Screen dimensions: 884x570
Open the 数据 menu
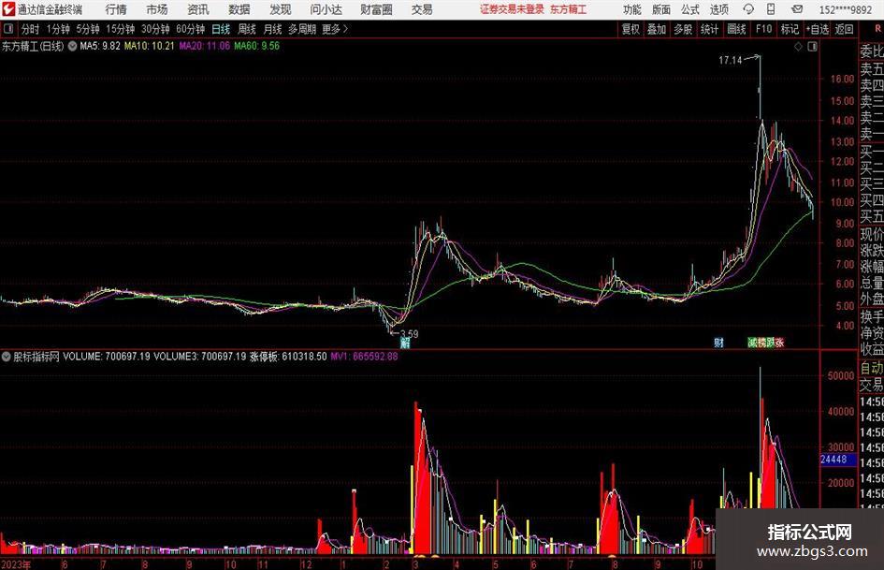pos(239,9)
